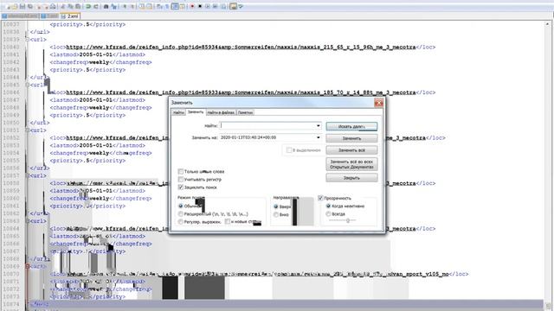The image size is (554, 311).
Task: Click the 'Закрыть' button
Action: click(x=351, y=178)
